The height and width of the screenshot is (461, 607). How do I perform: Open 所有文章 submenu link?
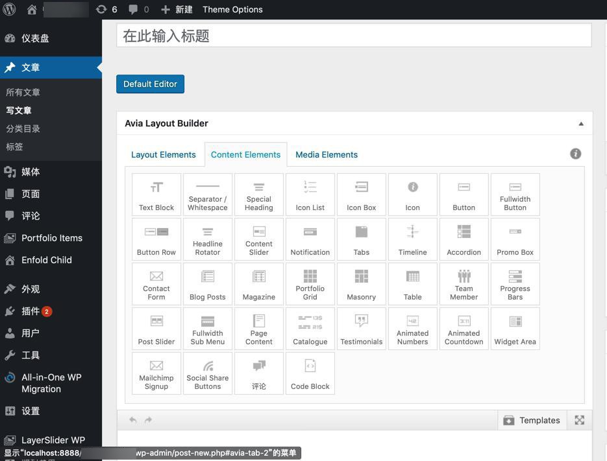click(x=23, y=93)
